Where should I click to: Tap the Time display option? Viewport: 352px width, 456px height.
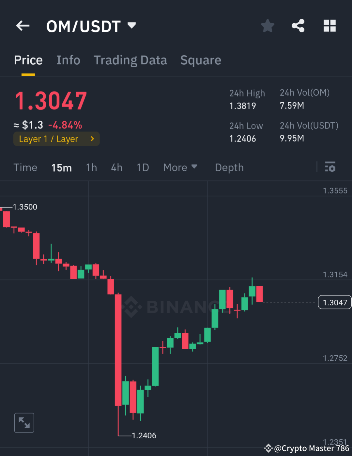click(x=25, y=167)
